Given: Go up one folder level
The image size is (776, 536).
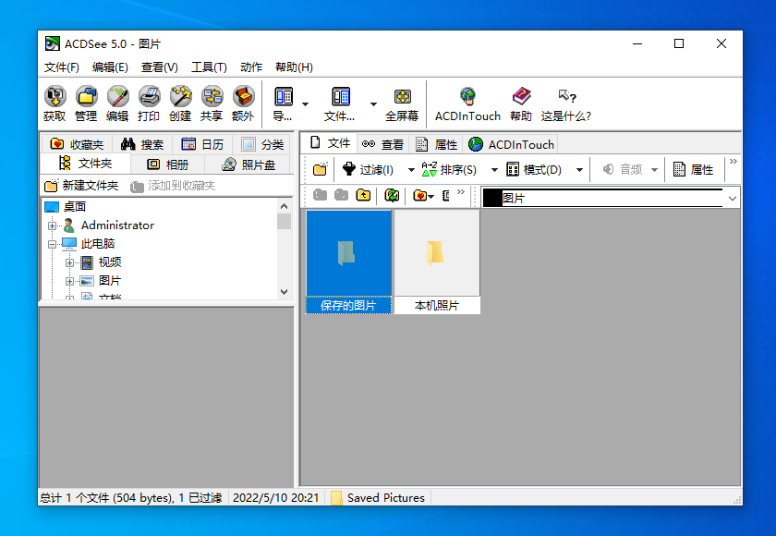Looking at the screenshot, I should 363,195.
